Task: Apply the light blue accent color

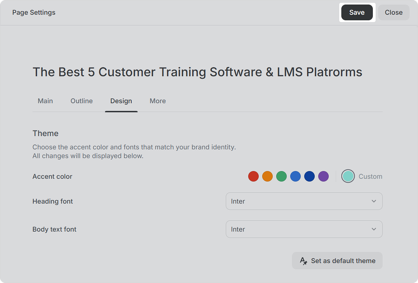Action: click(x=295, y=176)
